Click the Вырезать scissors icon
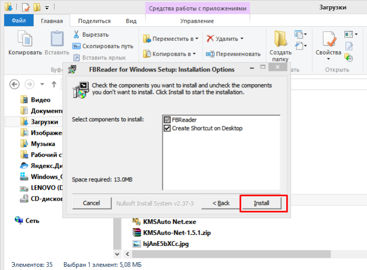This screenshot has height=270, width=367. [x=76, y=35]
